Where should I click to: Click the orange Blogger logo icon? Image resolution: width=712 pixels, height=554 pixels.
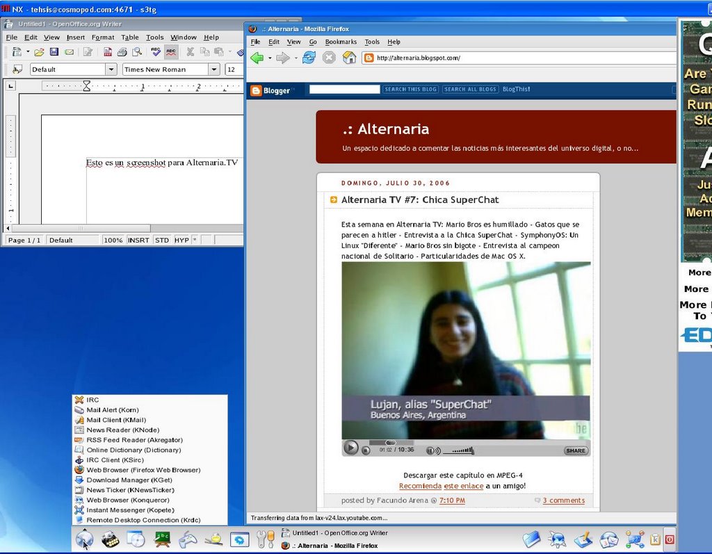256,90
